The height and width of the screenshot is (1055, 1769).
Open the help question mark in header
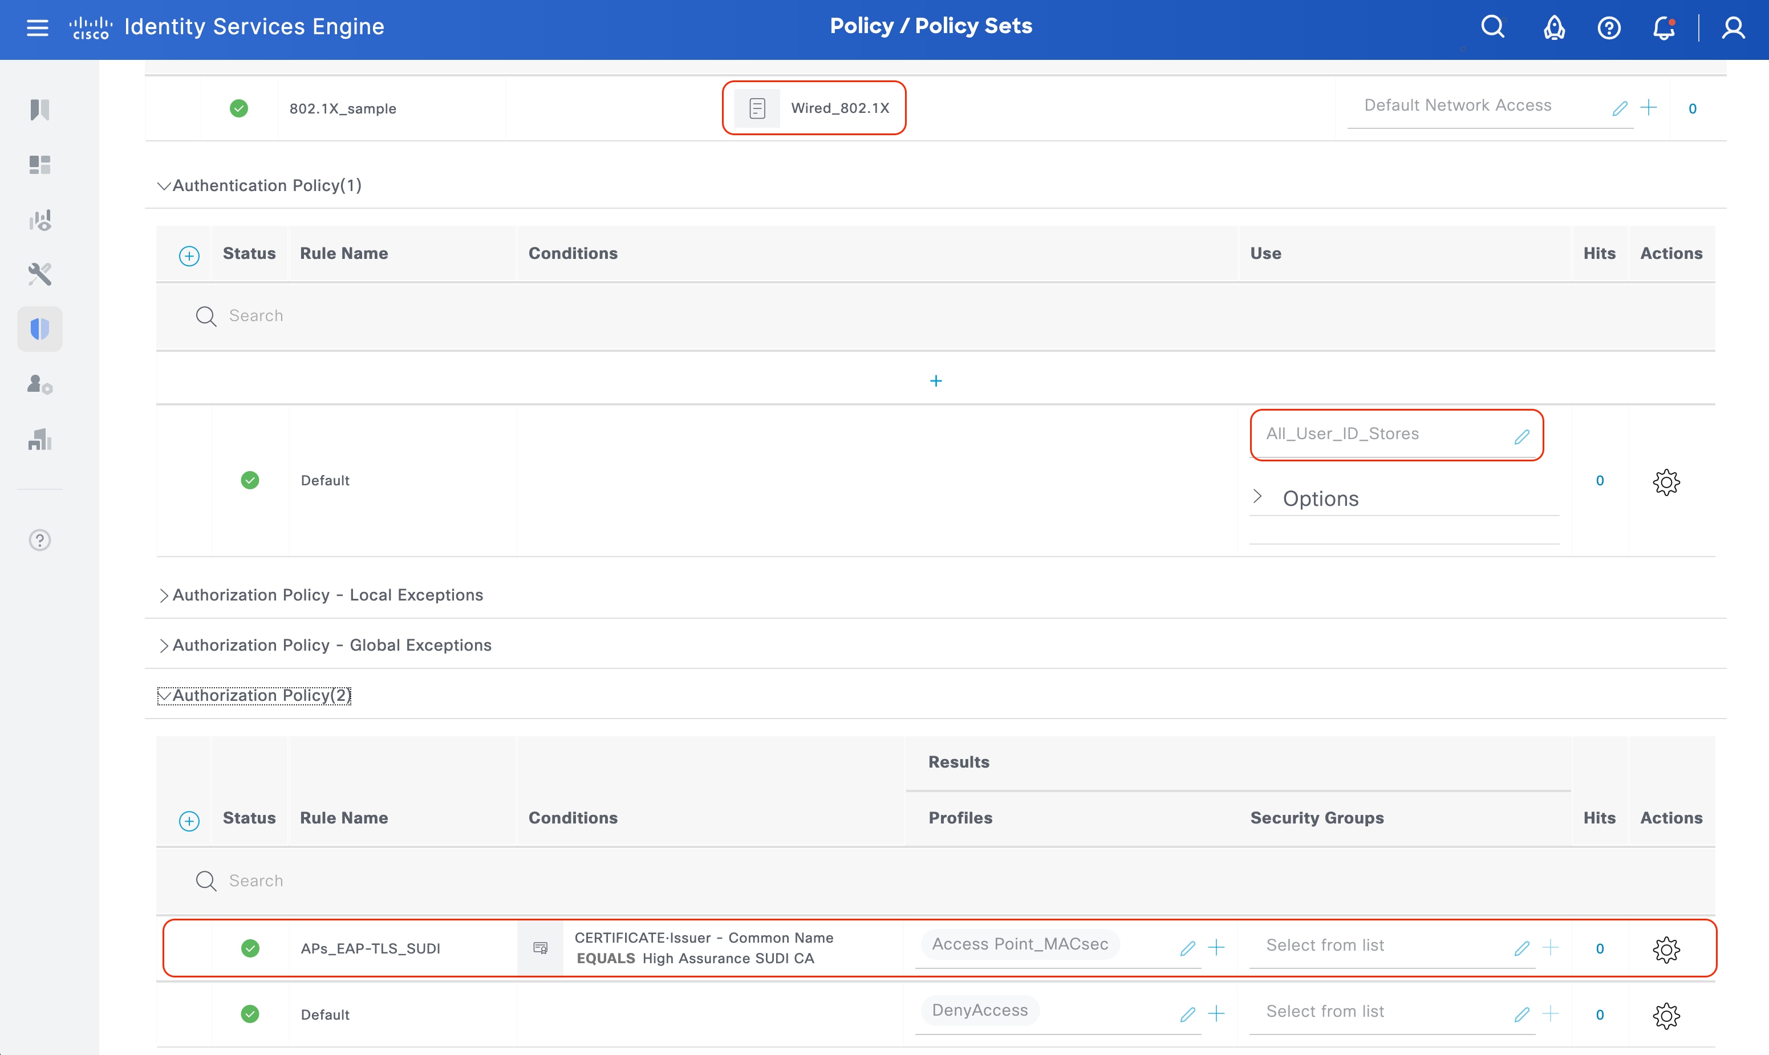click(1608, 28)
